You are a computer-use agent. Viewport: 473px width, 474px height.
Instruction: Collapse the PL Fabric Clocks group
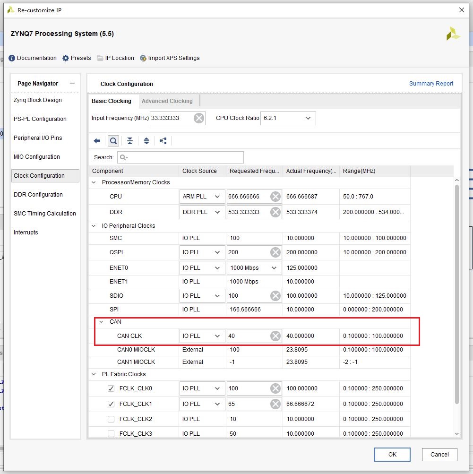tap(94, 374)
